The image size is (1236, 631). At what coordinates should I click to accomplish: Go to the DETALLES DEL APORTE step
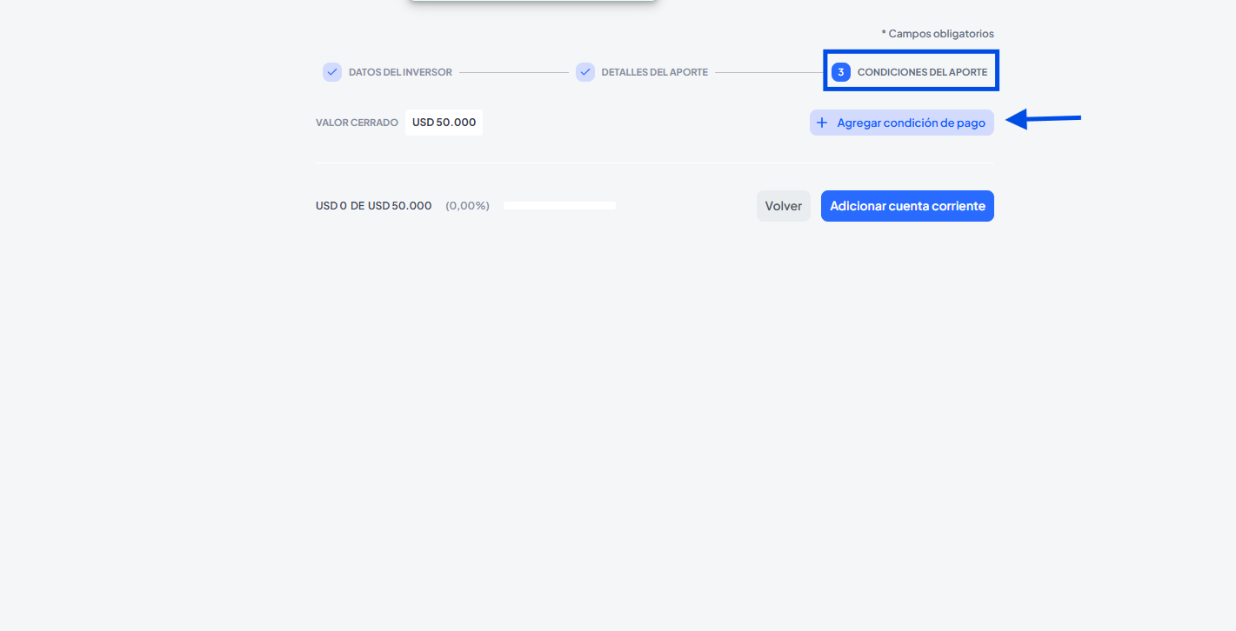coord(654,72)
